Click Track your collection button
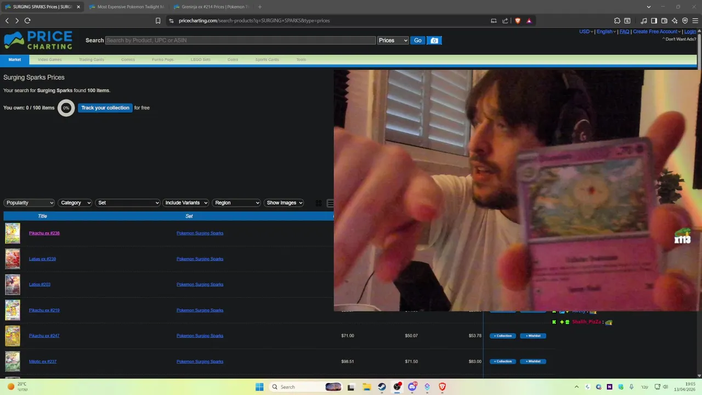This screenshot has height=395, width=702. point(105,108)
